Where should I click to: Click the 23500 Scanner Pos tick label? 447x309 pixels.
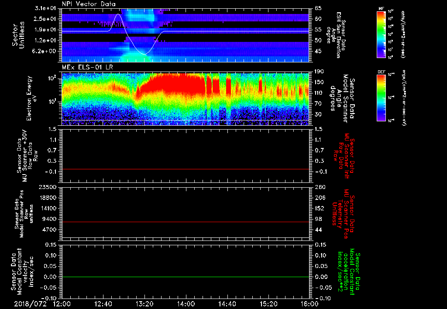coord(47,187)
